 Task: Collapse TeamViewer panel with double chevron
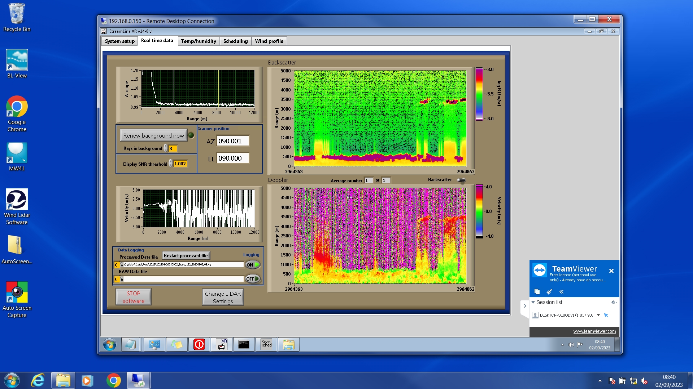point(561,291)
